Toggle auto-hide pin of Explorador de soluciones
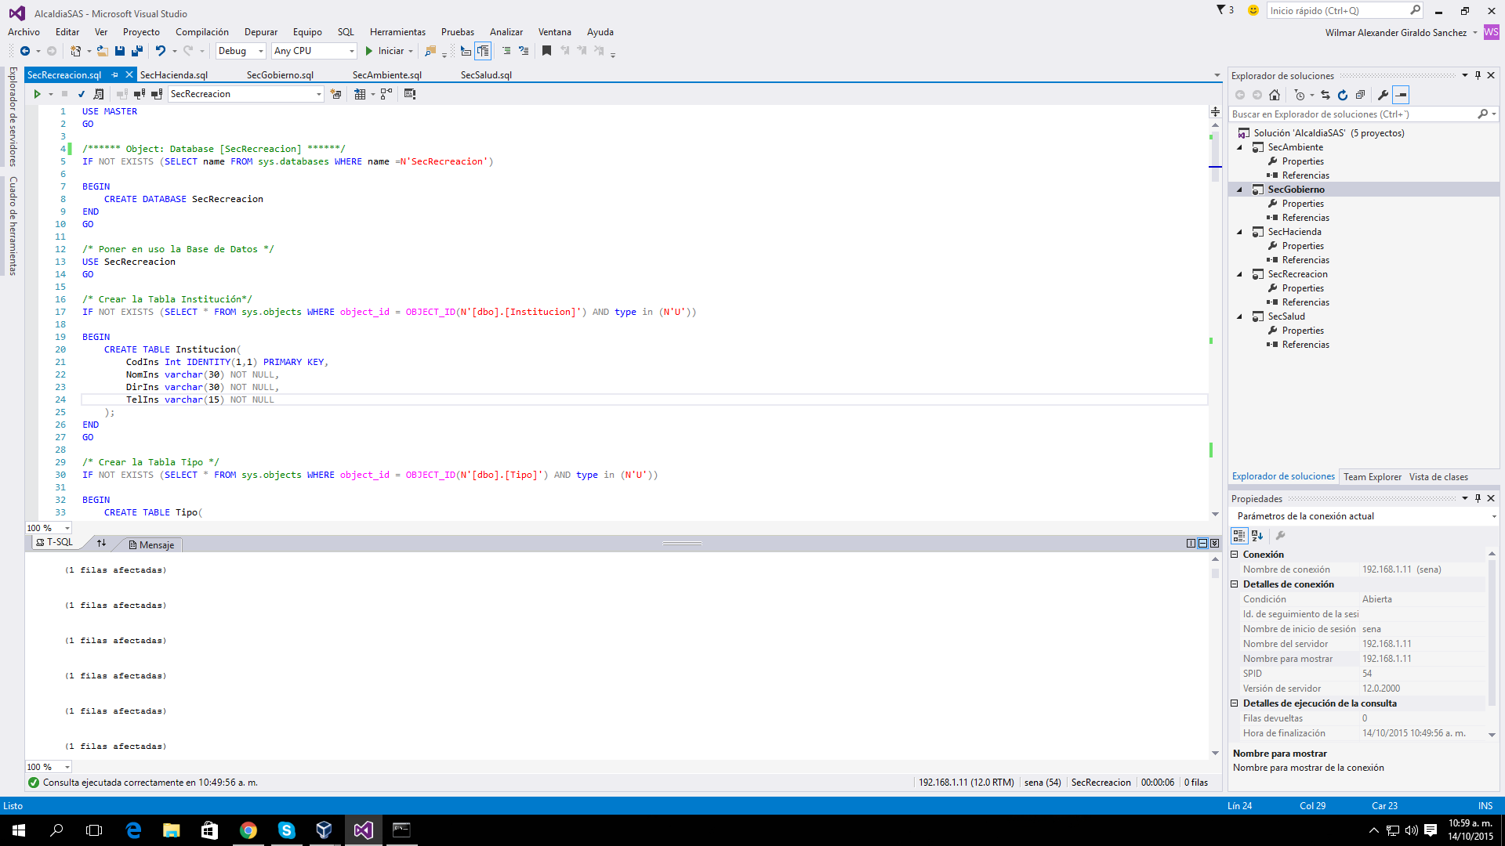This screenshot has height=846, width=1505. click(x=1478, y=76)
